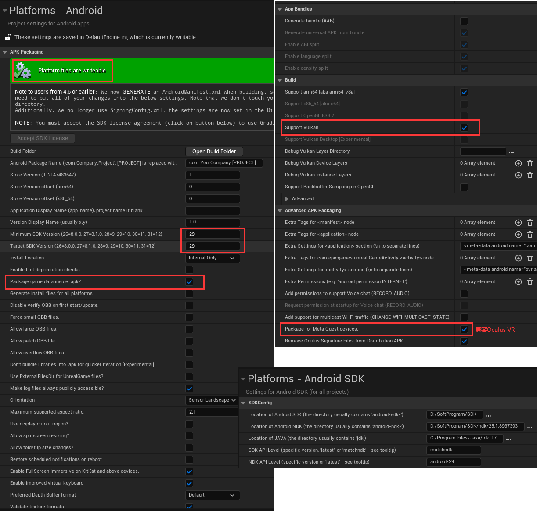Collapse the Advanced APK Packaging section
The width and height of the screenshot is (537, 511).
click(x=280, y=211)
